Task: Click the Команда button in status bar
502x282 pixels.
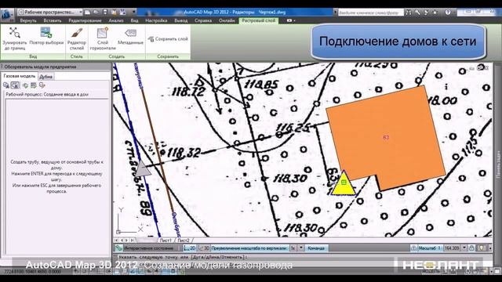Action: pyautogui.click(x=316, y=248)
